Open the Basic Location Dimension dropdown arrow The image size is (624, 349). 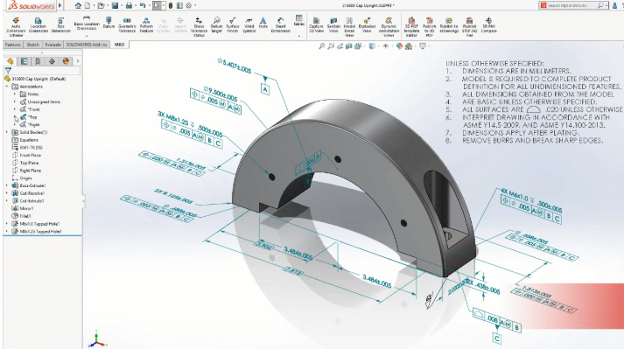(87, 36)
